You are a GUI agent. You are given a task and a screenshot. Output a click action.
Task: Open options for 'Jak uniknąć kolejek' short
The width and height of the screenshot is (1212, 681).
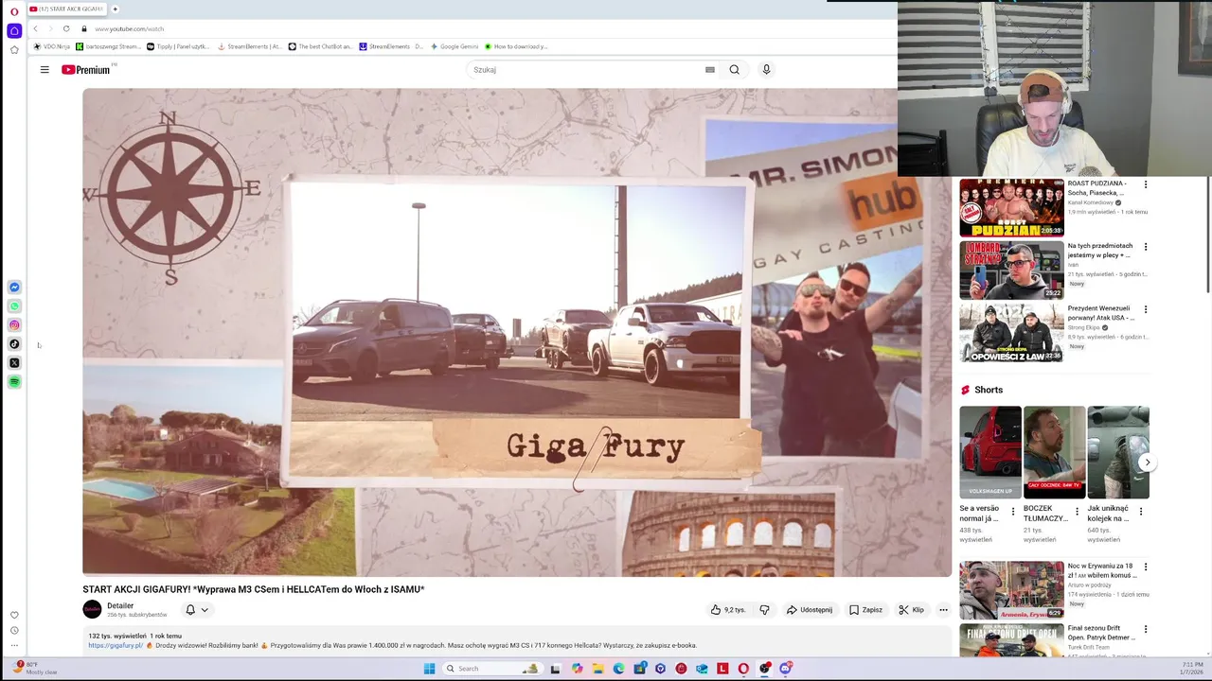(1141, 511)
